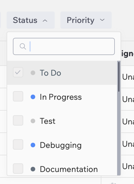Click the blue dot beside Debugging
The image size is (134, 184).
tap(33, 145)
